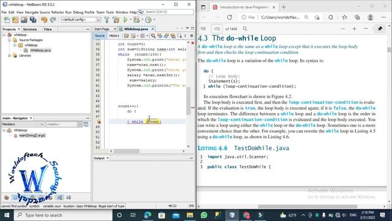Select main(String[] args) in Navigator
The image size is (392, 221).
(32, 136)
